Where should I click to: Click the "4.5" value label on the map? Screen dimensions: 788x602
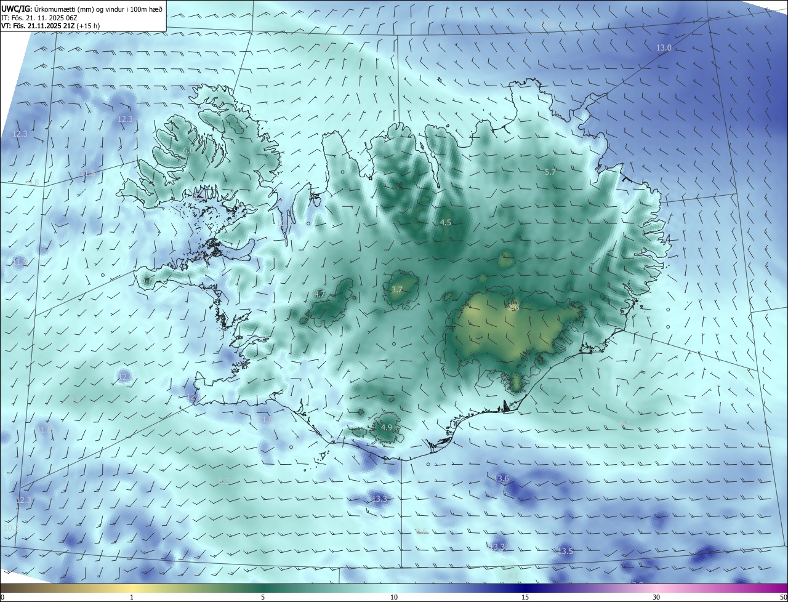pos(446,222)
